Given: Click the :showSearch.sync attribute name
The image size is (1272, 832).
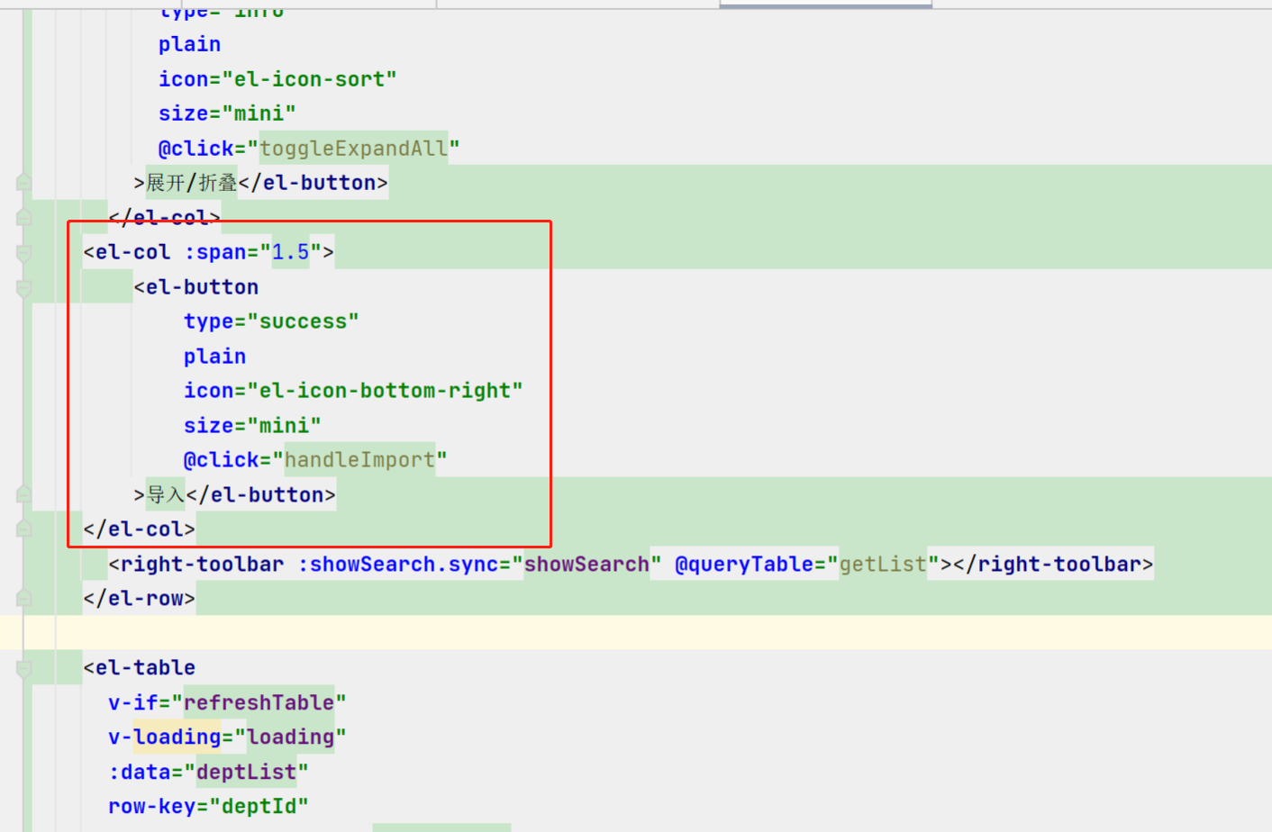Looking at the screenshot, I should pyautogui.click(x=398, y=565).
